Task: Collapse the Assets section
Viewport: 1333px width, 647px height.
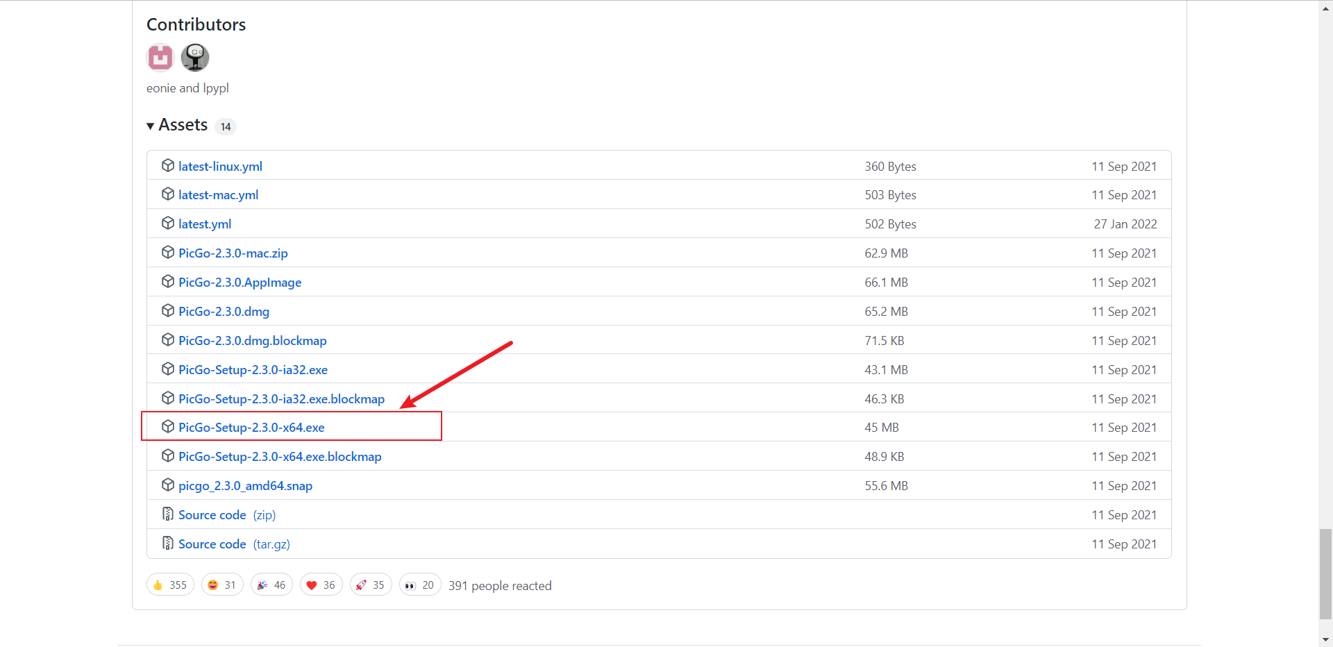Action: coord(177,125)
